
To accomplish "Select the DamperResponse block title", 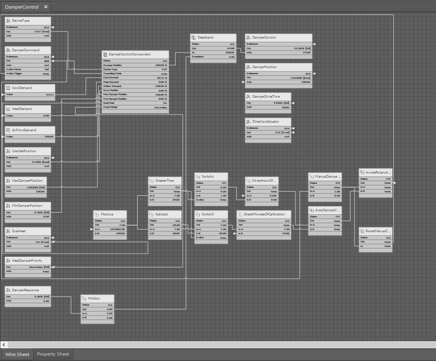I will [x=25, y=290].
